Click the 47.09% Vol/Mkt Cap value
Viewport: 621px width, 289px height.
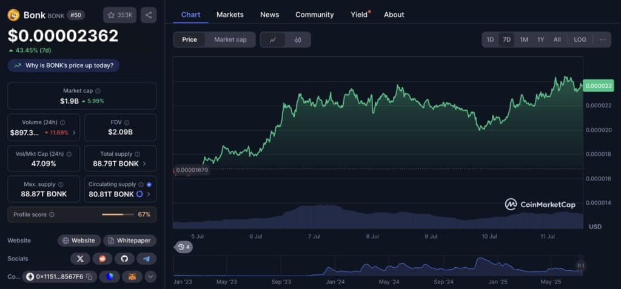pos(44,164)
